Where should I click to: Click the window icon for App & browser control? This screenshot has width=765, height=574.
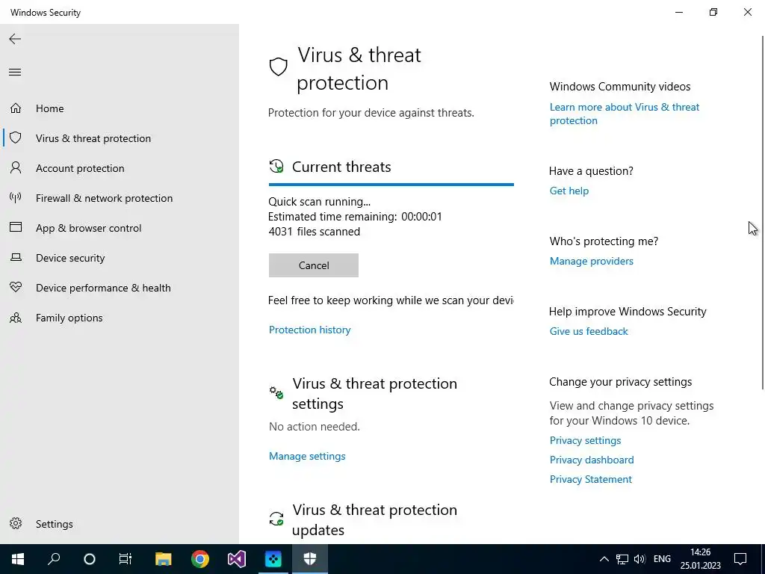click(16, 227)
